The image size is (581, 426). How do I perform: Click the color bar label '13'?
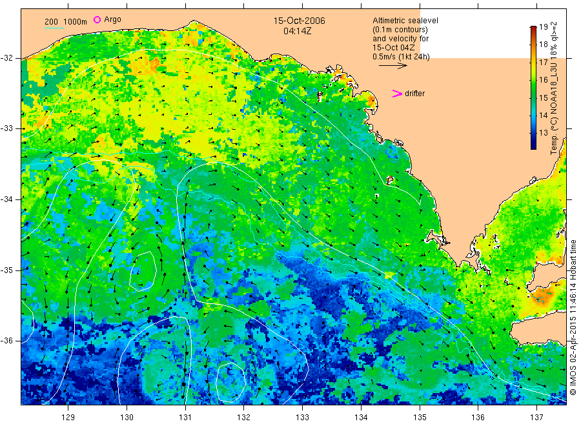pos(543,133)
